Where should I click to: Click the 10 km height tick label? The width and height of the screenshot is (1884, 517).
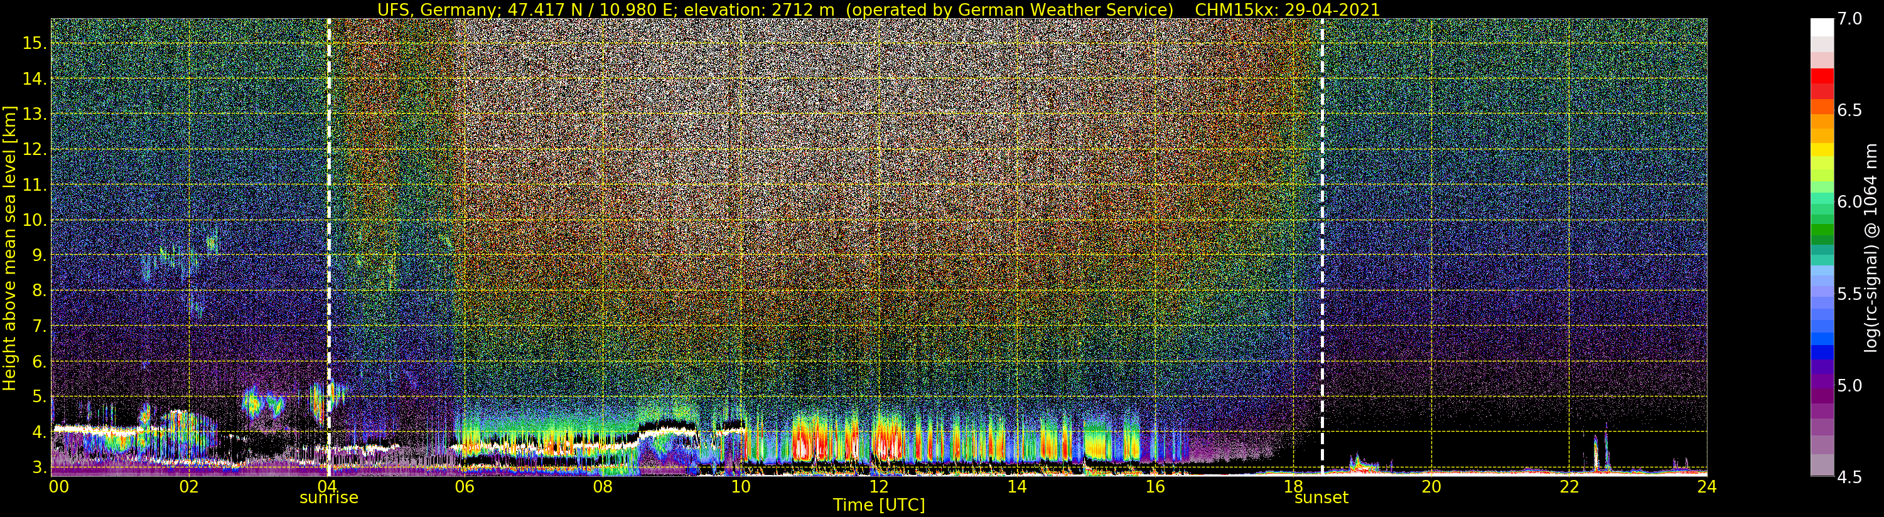(x=34, y=220)
